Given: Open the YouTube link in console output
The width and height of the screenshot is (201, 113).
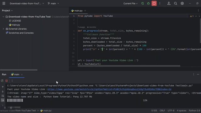Looking at the screenshot, I should (x=109, y=89).
